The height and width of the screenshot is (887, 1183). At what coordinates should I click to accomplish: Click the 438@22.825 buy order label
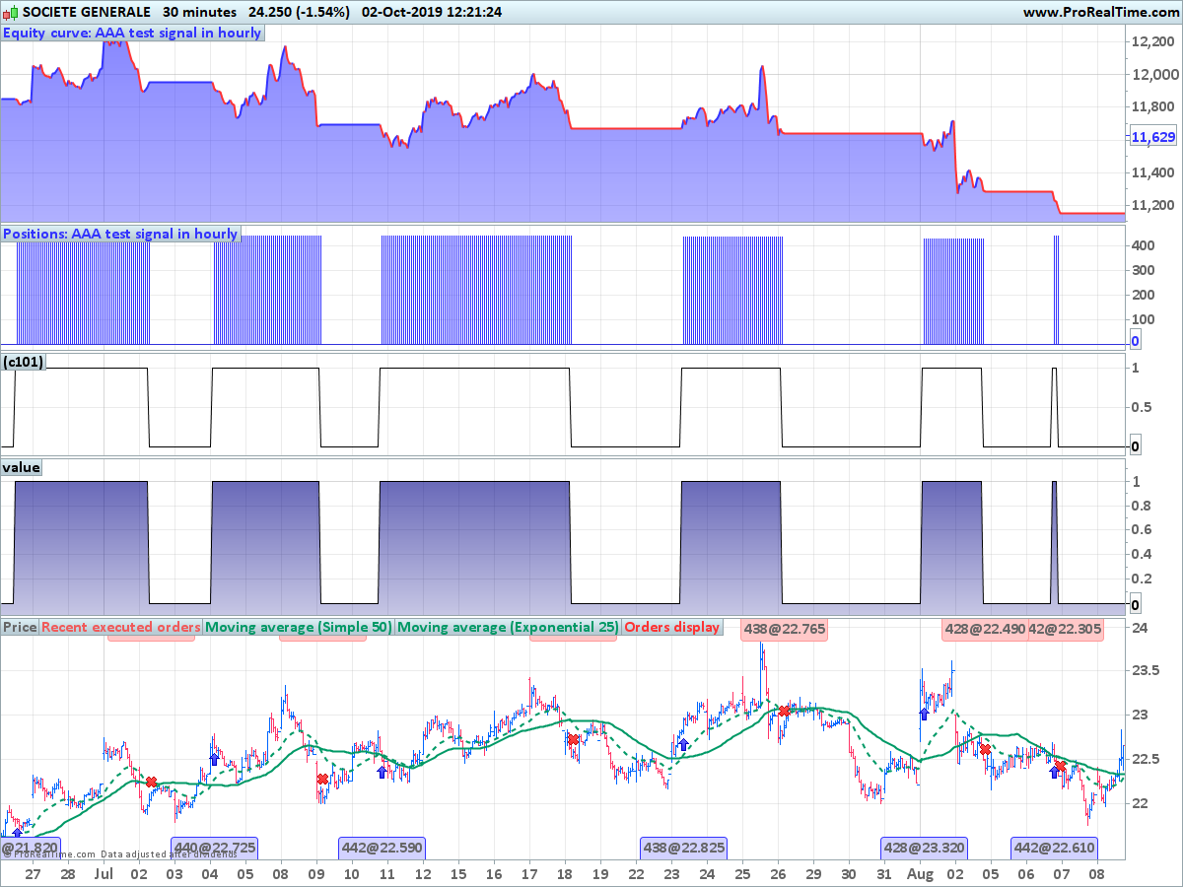[x=683, y=847]
